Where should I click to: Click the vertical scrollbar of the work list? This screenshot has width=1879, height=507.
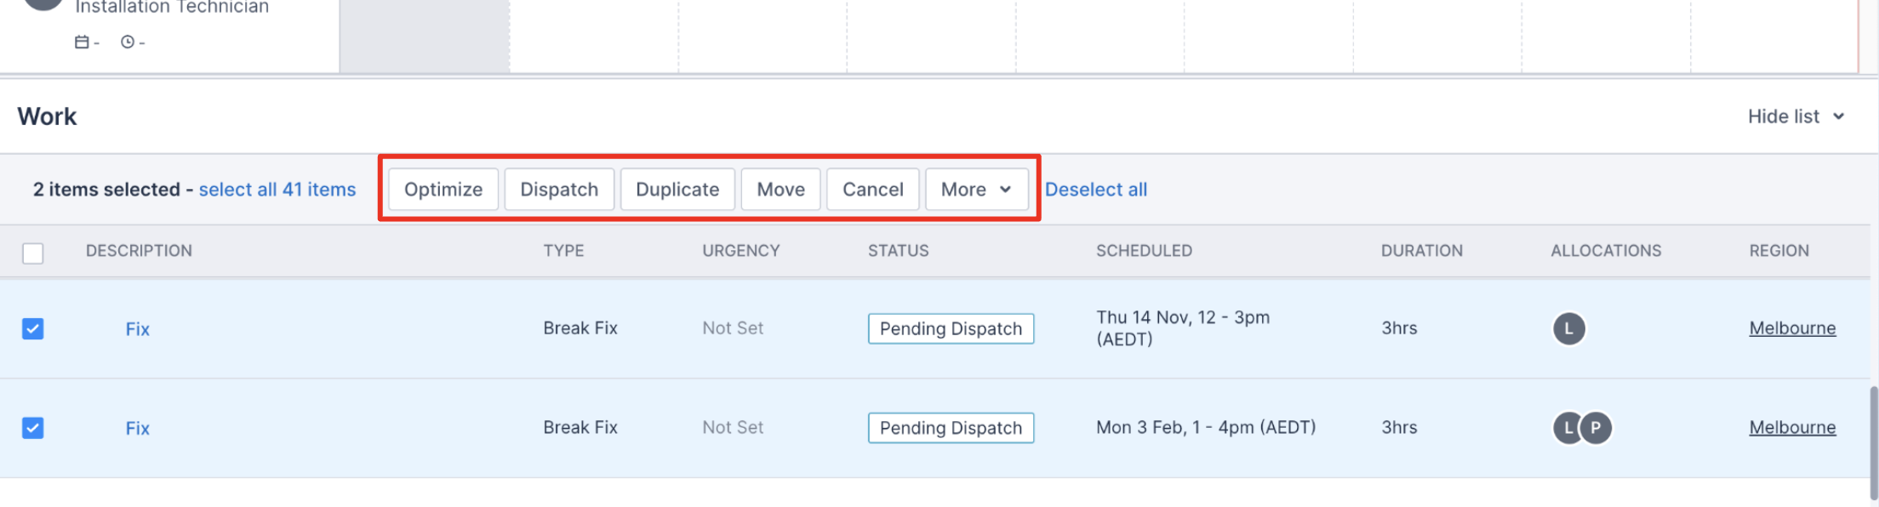pos(1873,442)
